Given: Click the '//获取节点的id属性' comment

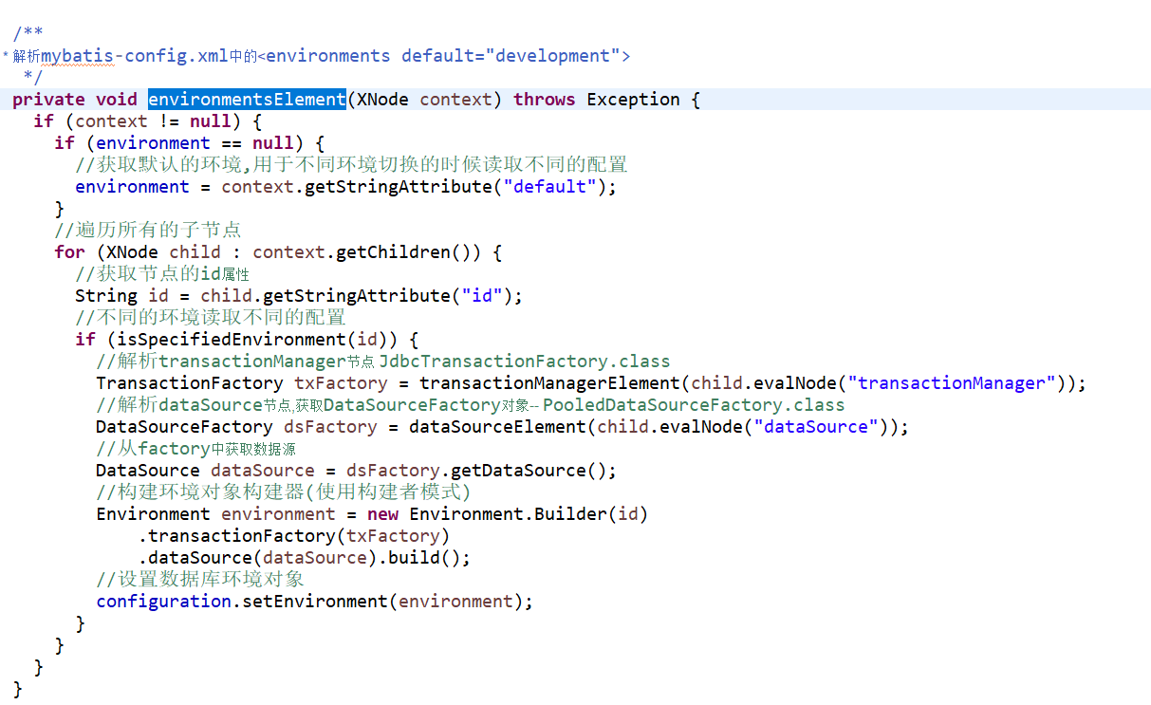Looking at the screenshot, I should (x=162, y=274).
